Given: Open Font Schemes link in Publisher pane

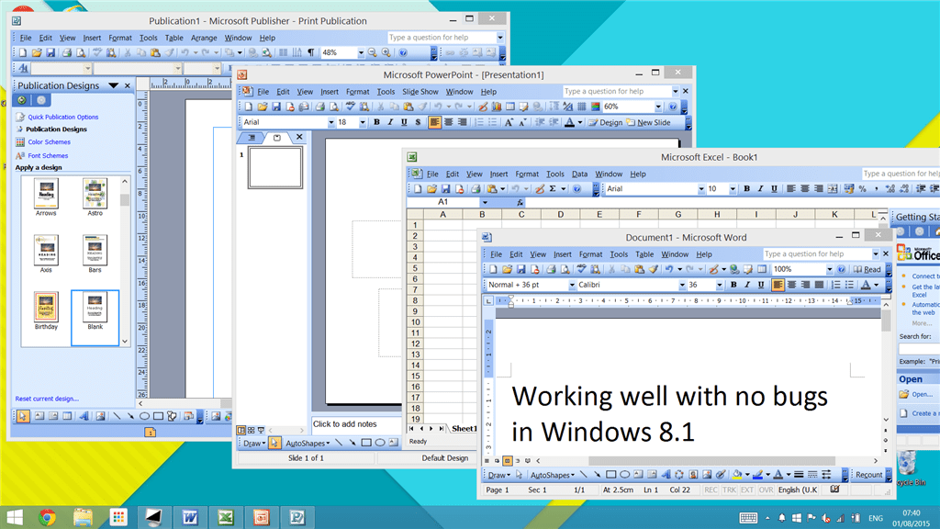Looking at the screenshot, I should 48,155.
